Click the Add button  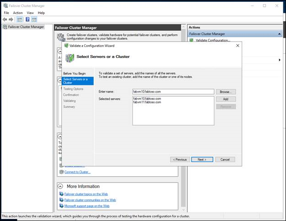point(226,99)
